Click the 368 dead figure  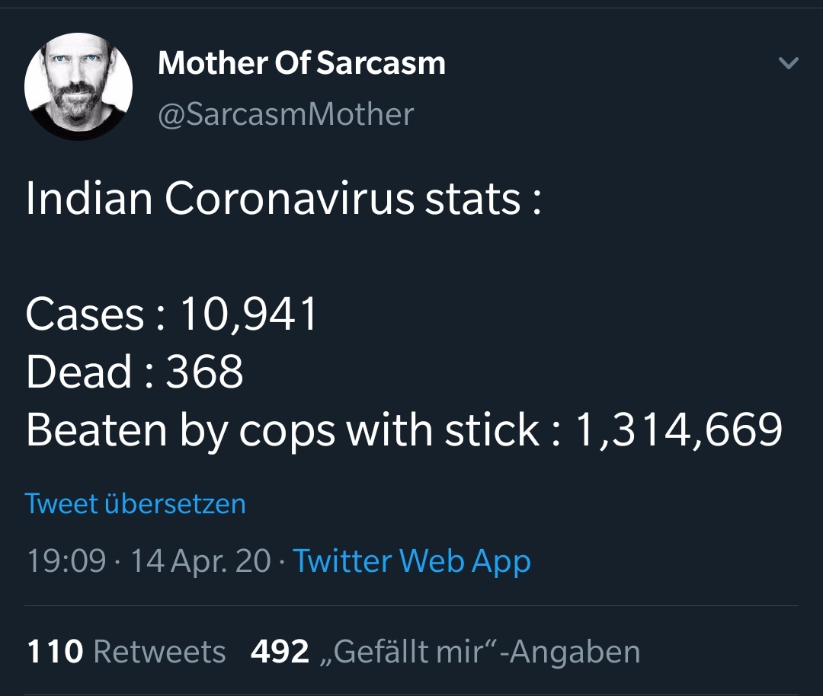coord(205,372)
